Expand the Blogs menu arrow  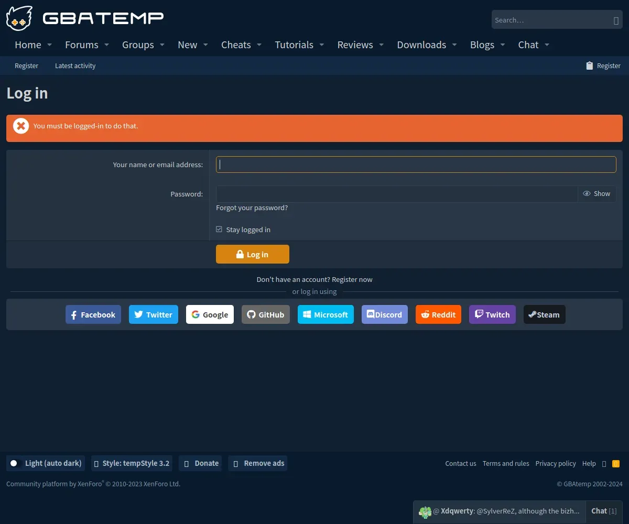503,45
